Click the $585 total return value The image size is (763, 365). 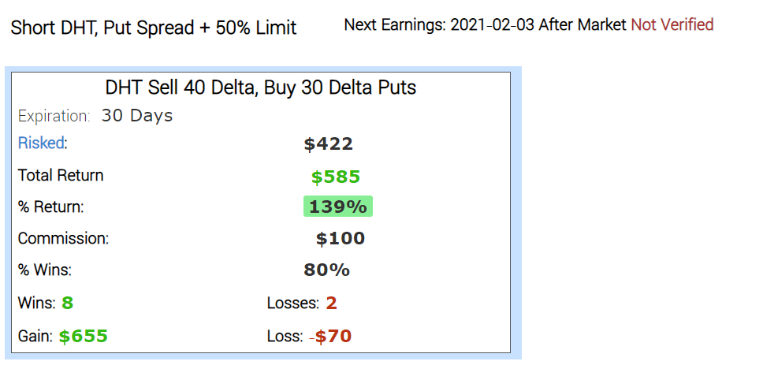(x=335, y=176)
